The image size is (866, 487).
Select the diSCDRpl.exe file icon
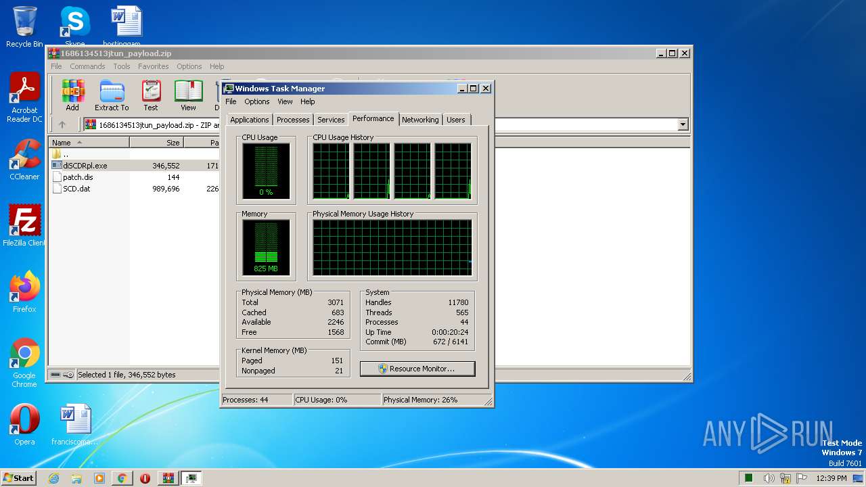pos(57,165)
